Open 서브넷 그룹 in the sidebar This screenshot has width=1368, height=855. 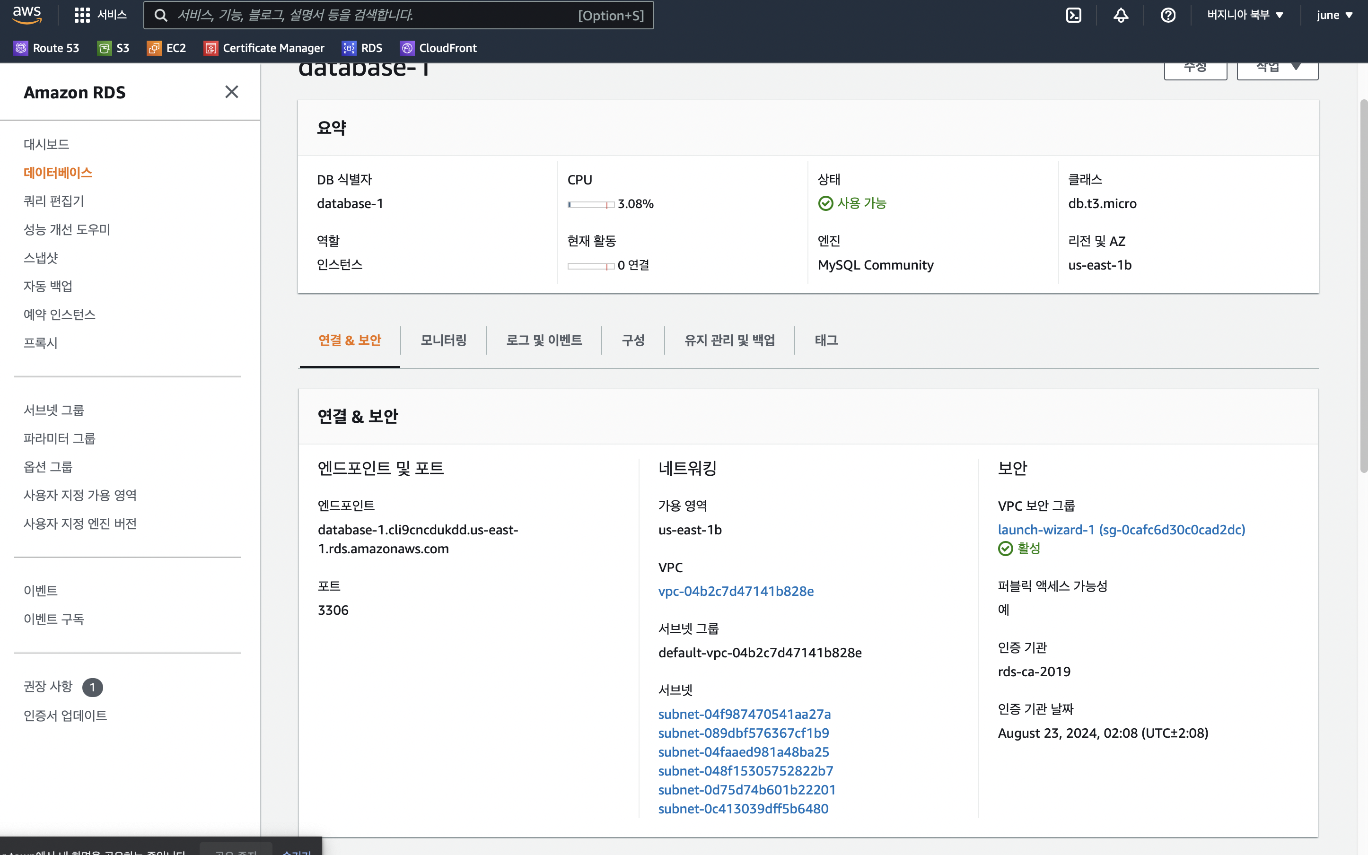tap(54, 410)
